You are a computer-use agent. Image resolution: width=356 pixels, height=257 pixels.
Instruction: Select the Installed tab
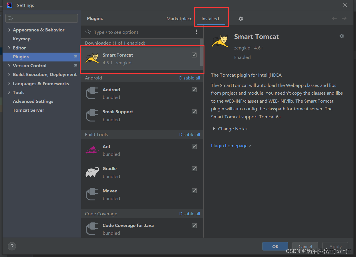pos(210,19)
